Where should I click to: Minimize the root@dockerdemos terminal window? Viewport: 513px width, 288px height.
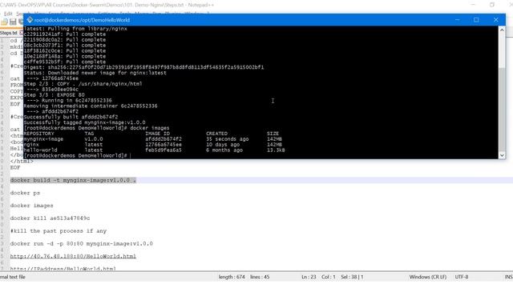458,20
